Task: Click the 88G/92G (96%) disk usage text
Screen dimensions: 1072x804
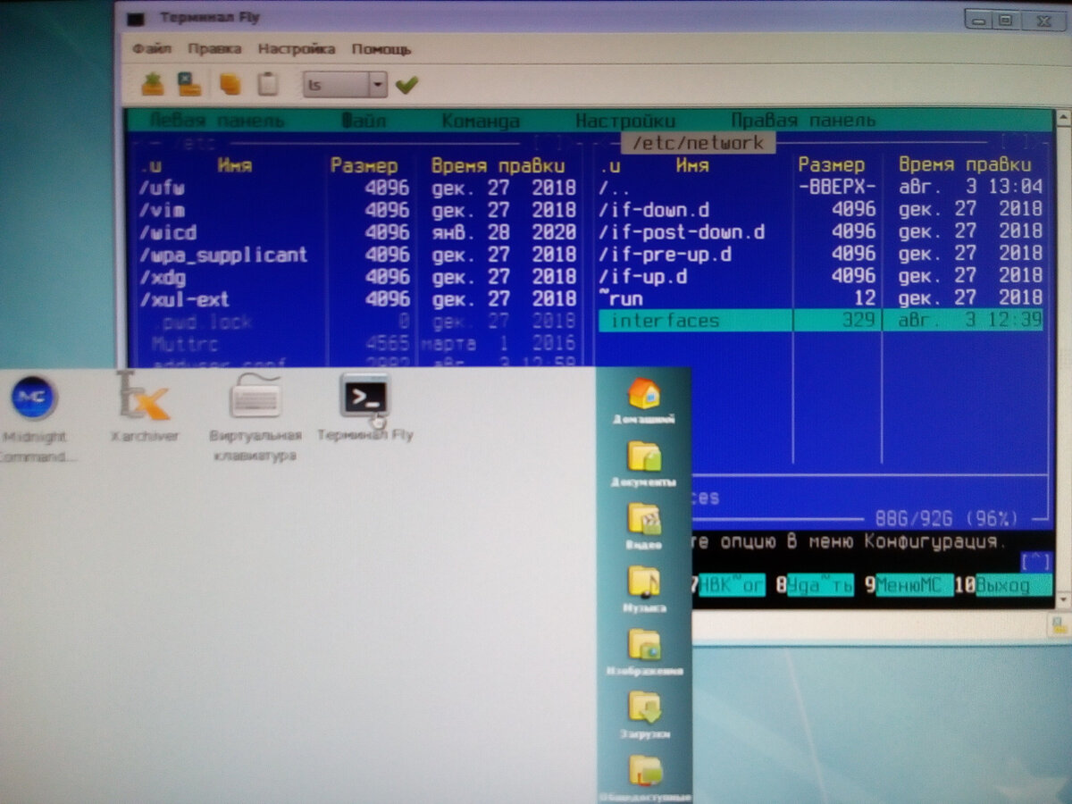Action: 946,518
